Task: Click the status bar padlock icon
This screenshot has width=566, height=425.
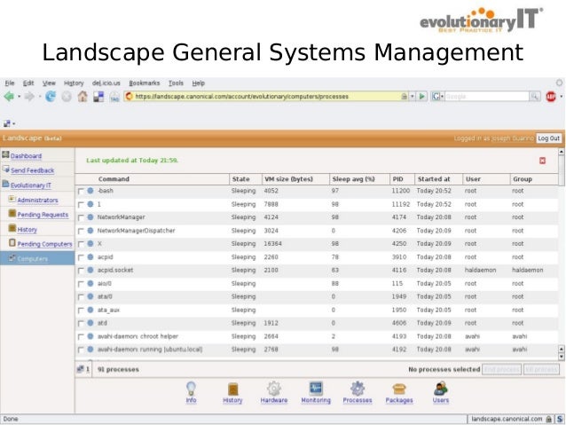Action: click(x=548, y=419)
